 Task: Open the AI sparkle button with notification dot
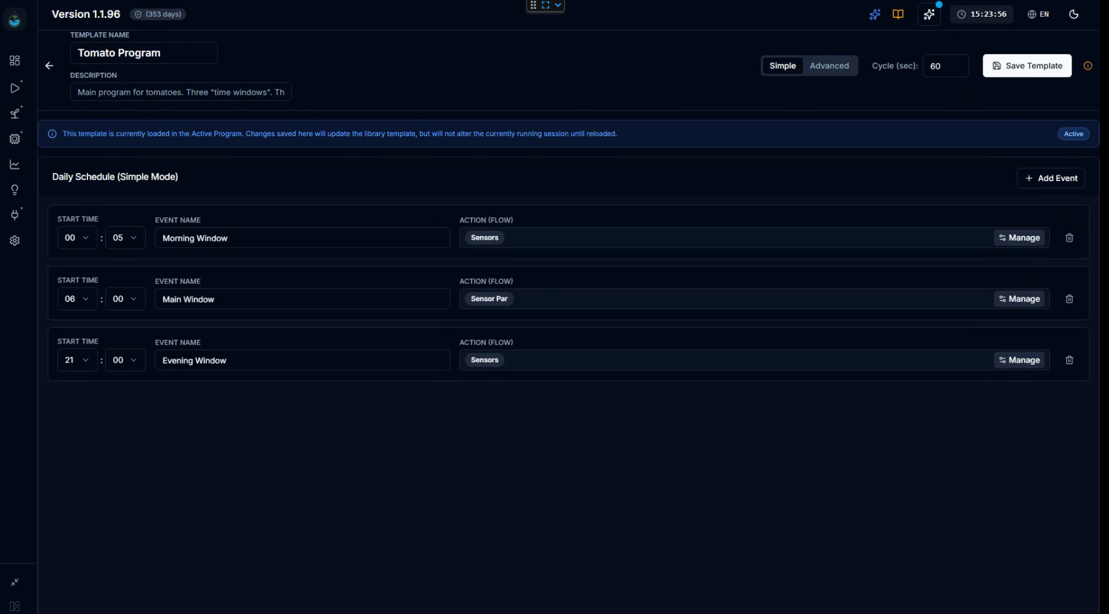pos(929,14)
